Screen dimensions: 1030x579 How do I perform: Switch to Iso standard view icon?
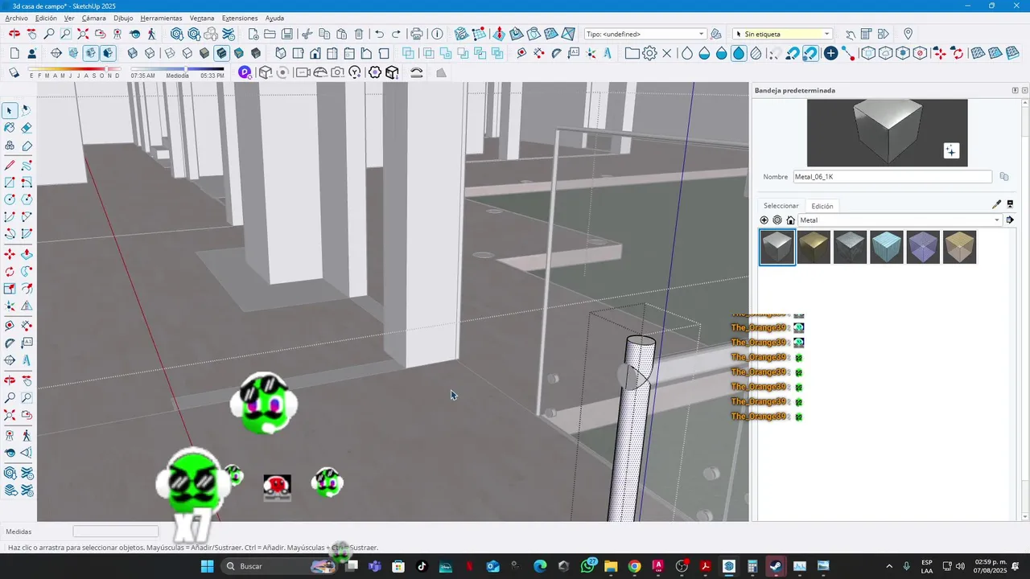(x=281, y=53)
